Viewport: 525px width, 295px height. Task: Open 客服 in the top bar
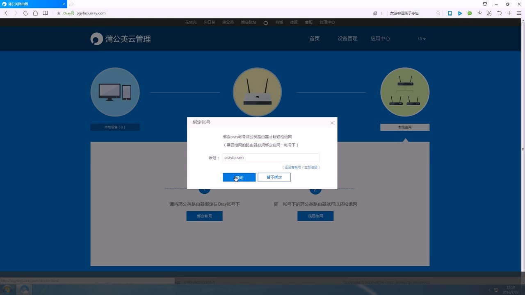coord(308,22)
